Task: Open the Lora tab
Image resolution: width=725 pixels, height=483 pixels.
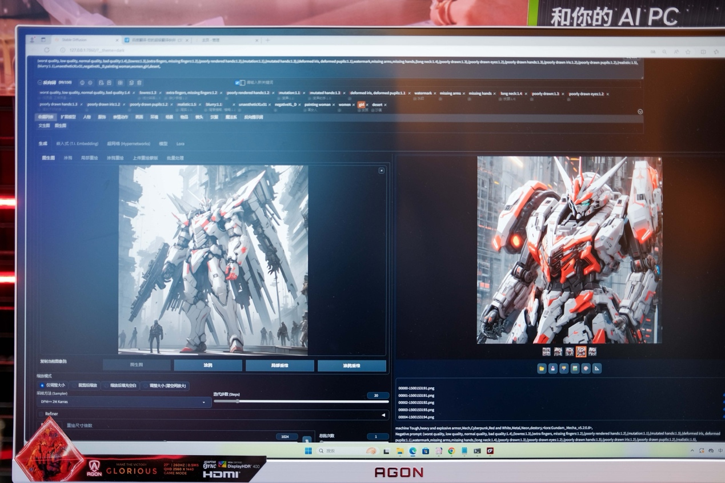Action: [180, 144]
